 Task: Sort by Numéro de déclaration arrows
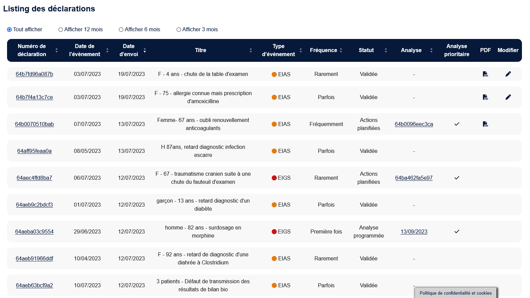coord(56,50)
